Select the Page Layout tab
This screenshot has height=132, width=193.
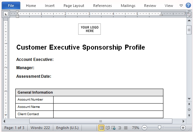(x=74, y=6)
